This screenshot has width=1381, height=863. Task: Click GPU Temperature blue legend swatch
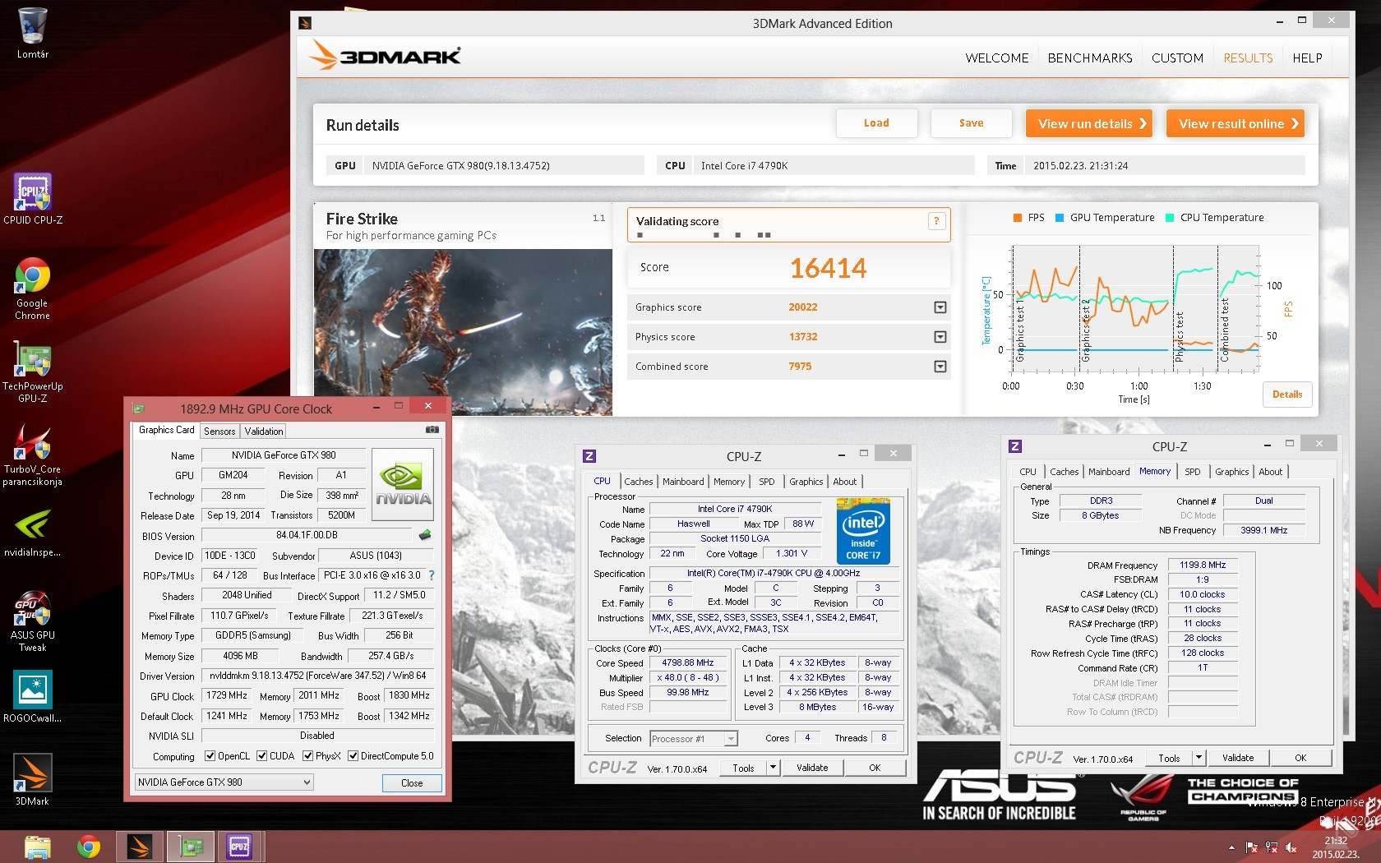[1060, 218]
